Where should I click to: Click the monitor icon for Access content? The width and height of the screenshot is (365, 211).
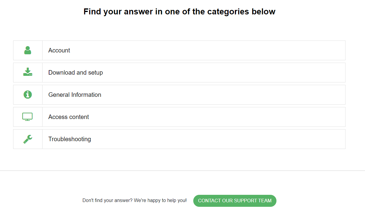coord(28,117)
